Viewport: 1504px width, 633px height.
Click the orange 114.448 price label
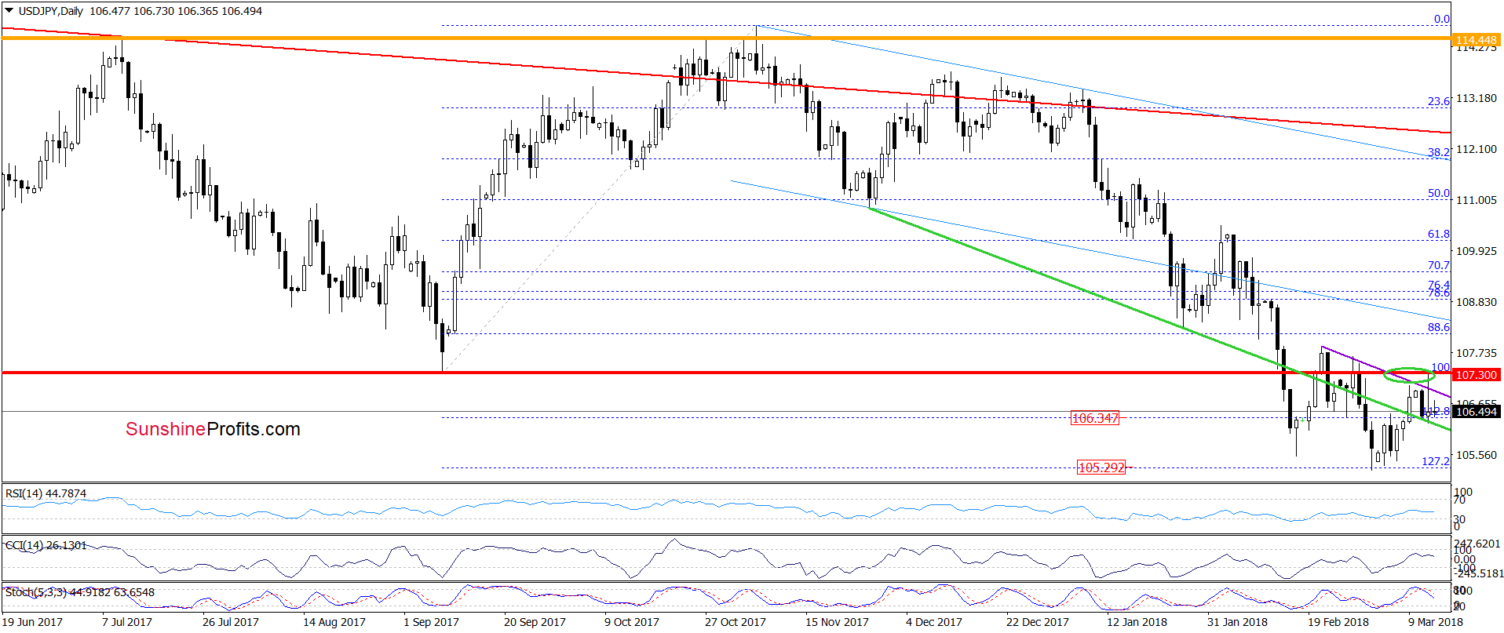click(x=1476, y=40)
